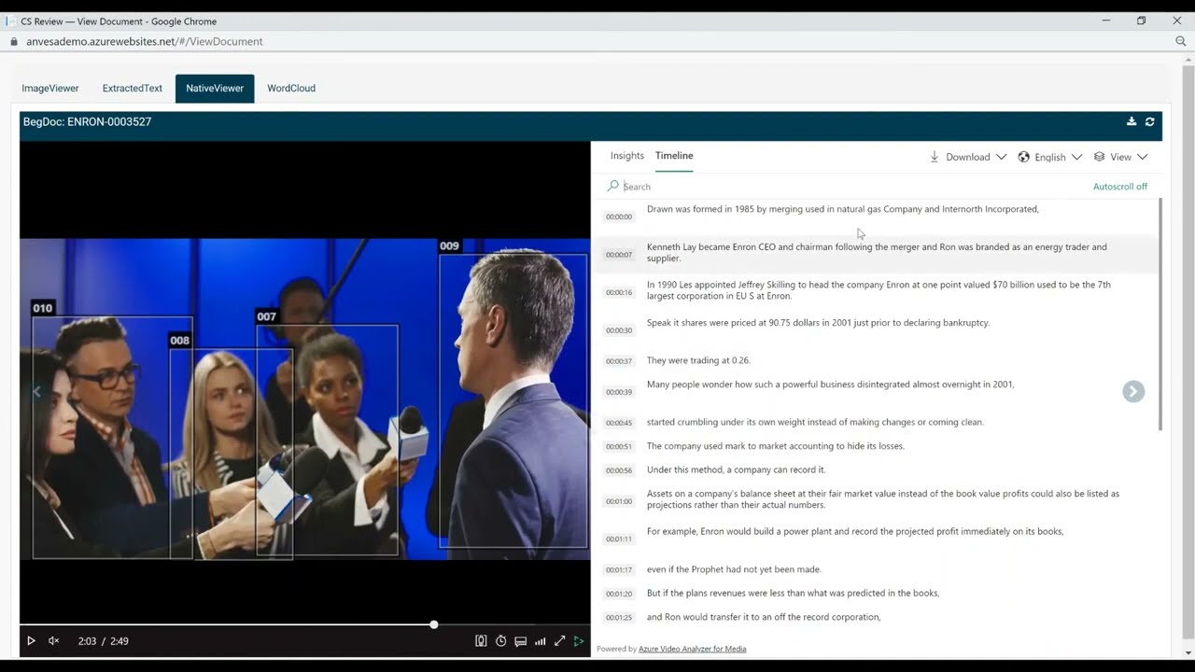Click the layers View icon
1195x672 pixels.
pos(1099,157)
